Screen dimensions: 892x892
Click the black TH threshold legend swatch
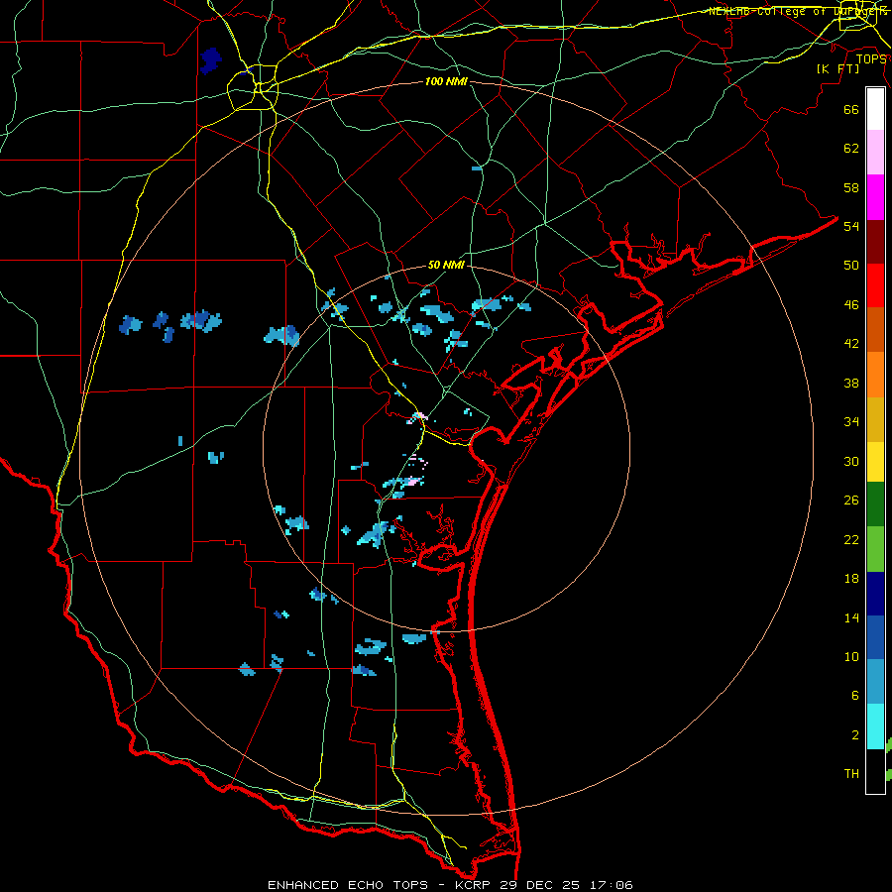(875, 771)
